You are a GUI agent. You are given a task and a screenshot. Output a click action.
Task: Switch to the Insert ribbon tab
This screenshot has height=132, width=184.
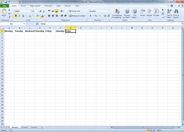(x=23, y=6)
